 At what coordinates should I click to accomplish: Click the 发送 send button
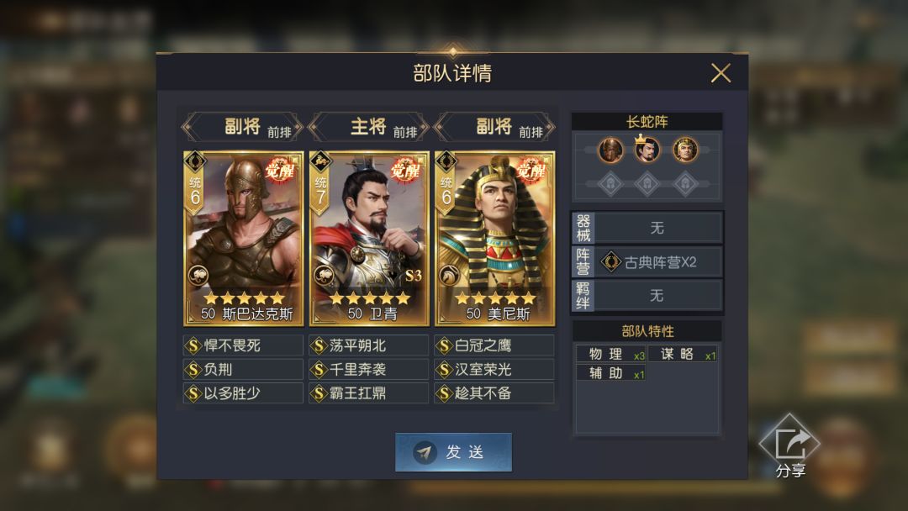point(453,452)
